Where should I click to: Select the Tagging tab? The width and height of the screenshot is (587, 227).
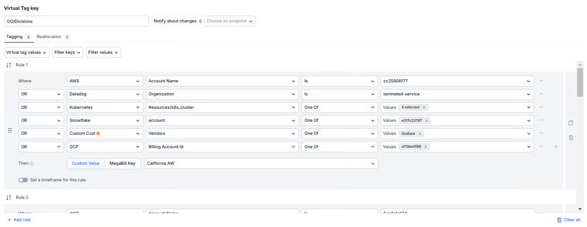tap(14, 37)
